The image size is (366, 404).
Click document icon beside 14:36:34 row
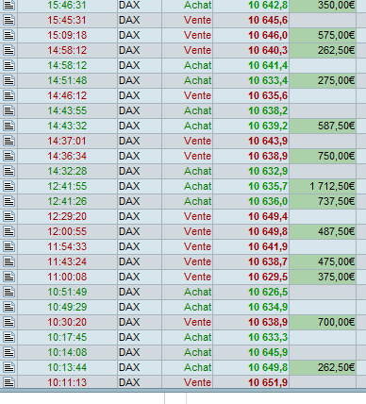(8, 156)
